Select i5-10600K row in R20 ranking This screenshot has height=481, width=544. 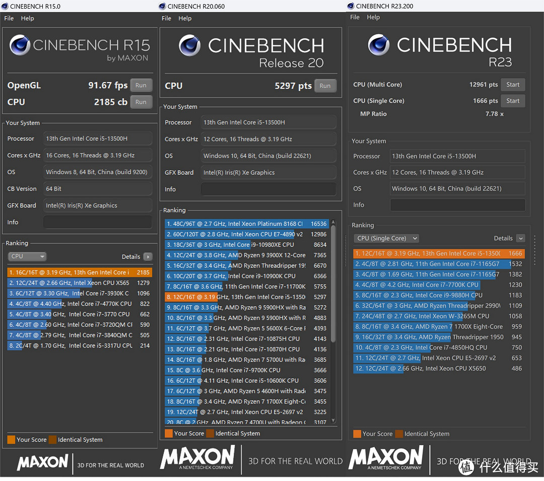pyautogui.click(x=247, y=381)
